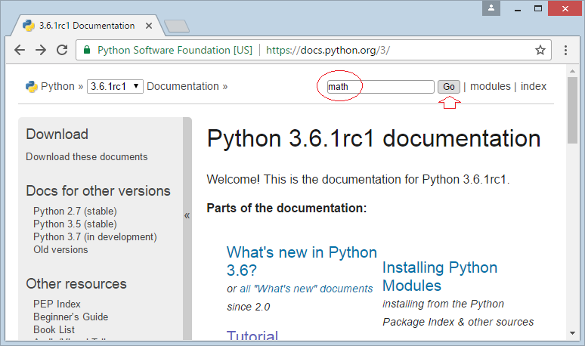
Task: Open the Beginner's Guide link
Action: [70, 317]
